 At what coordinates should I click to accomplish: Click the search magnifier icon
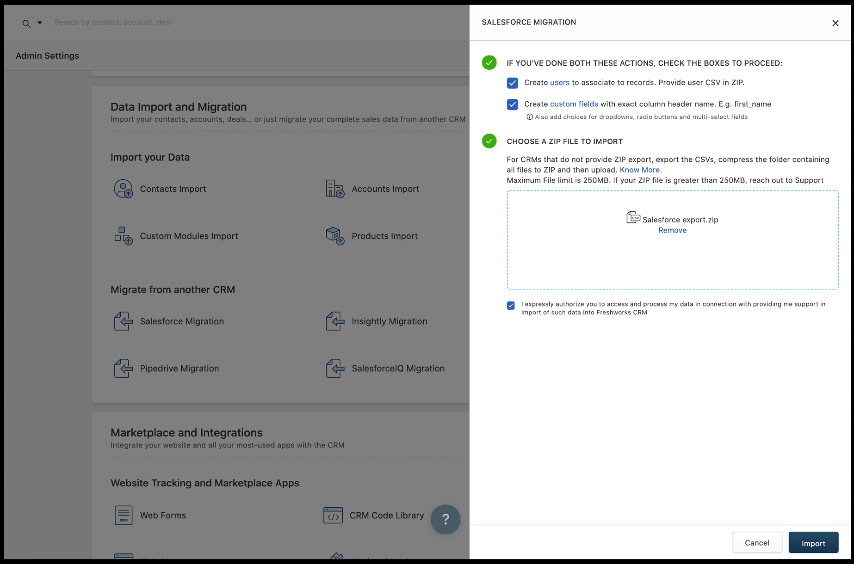(26, 24)
